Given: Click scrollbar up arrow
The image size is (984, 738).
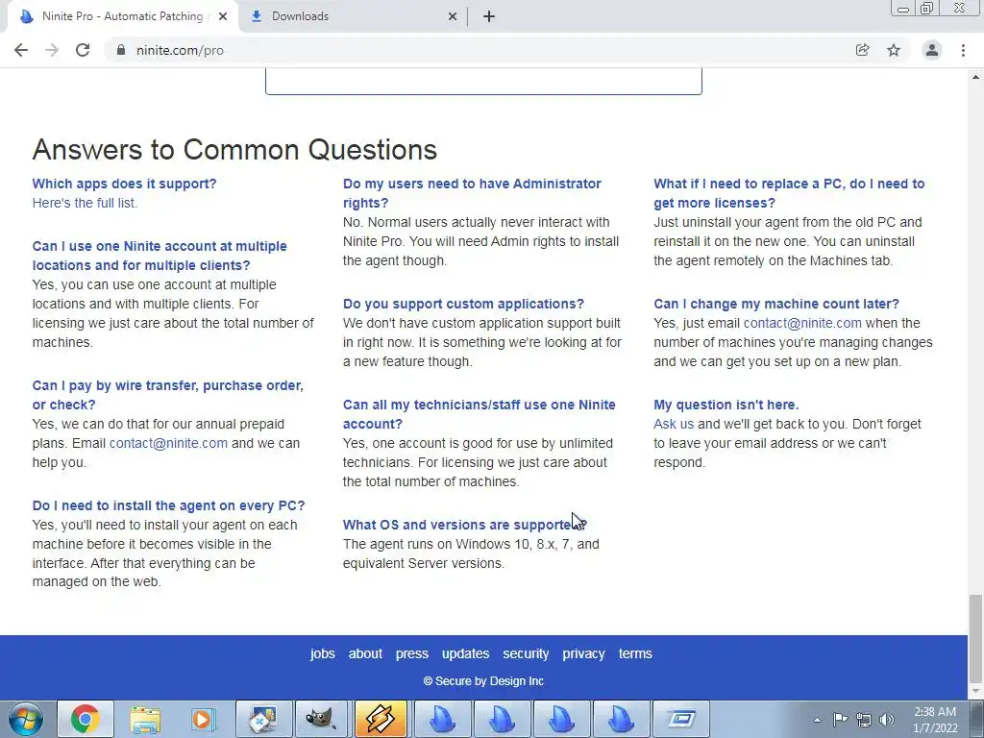Looking at the screenshot, I should (975, 77).
